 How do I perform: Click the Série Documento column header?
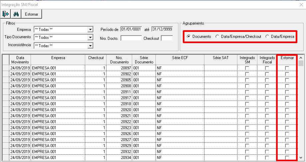point(144,60)
